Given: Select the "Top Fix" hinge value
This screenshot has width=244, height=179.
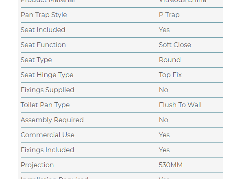Looking at the screenshot, I should point(170,75).
